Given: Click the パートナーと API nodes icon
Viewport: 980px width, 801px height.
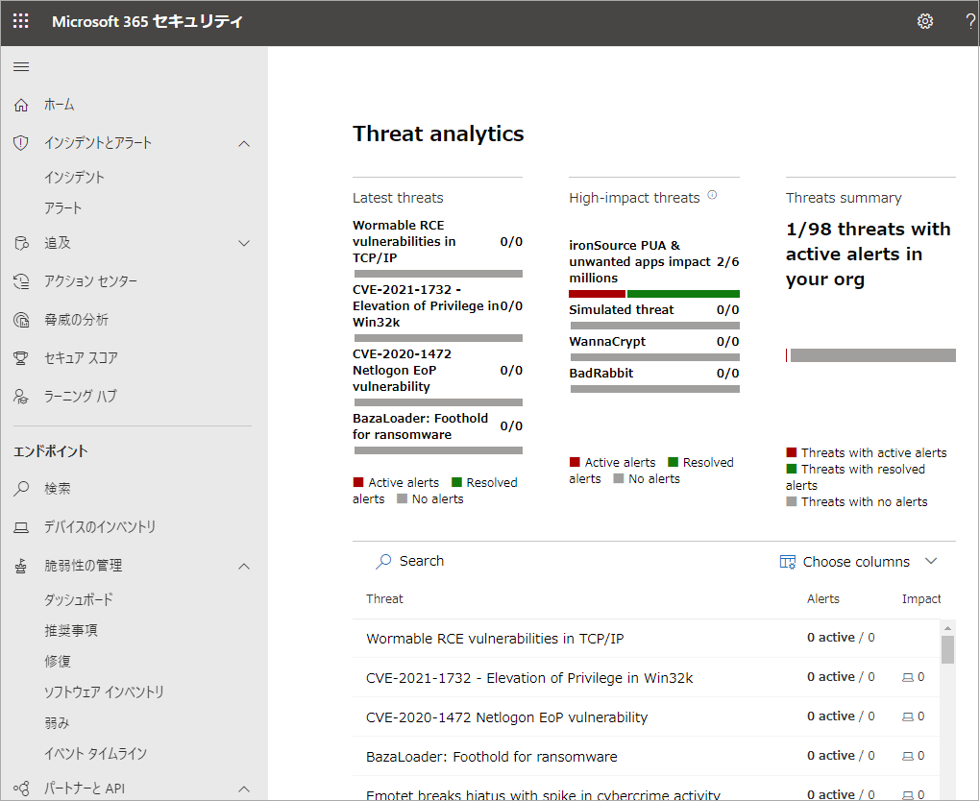Looking at the screenshot, I should click(21, 789).
